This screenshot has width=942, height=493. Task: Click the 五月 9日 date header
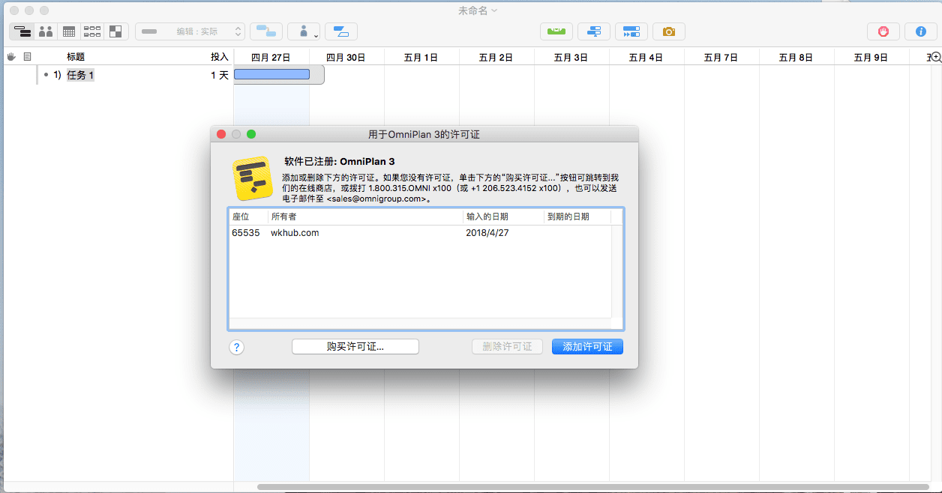[871, 57]
